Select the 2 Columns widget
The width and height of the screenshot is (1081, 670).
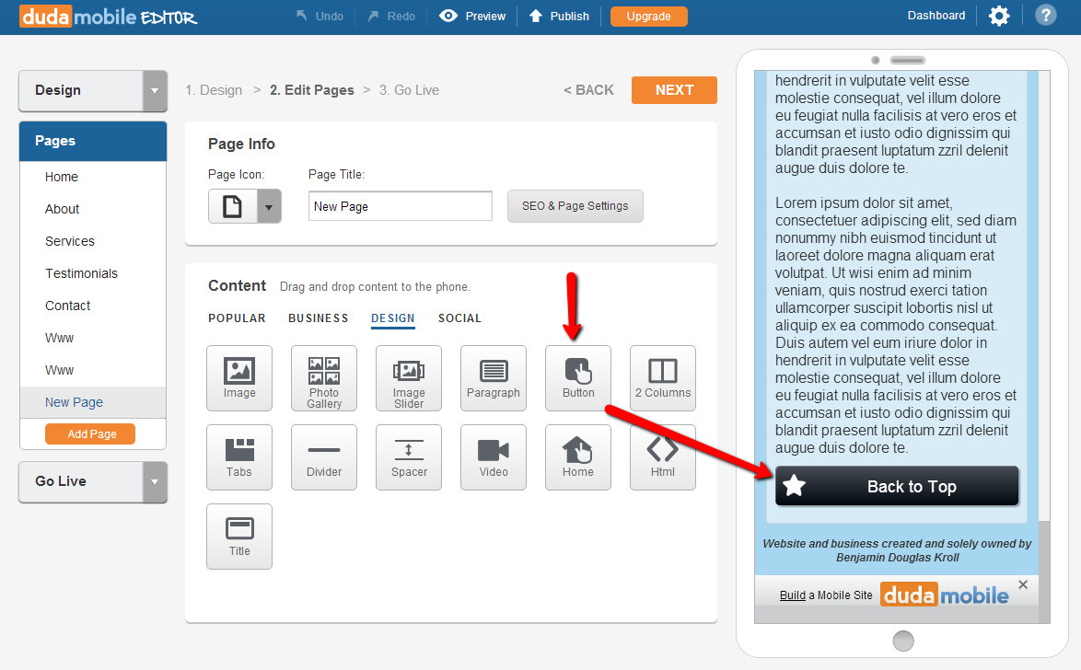click(663, 377)
